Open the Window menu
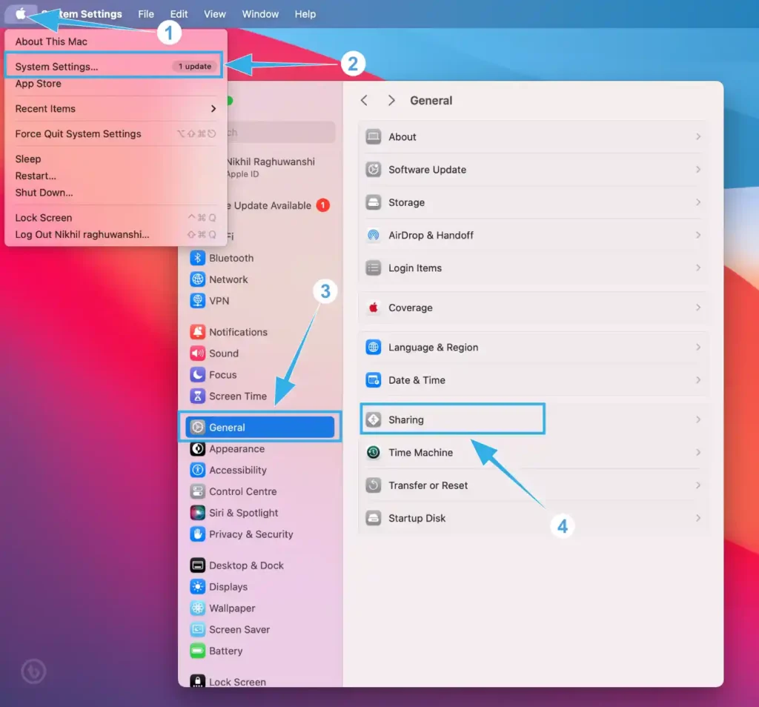This screenshot has width=759, height=707. (x=260, y=14)
